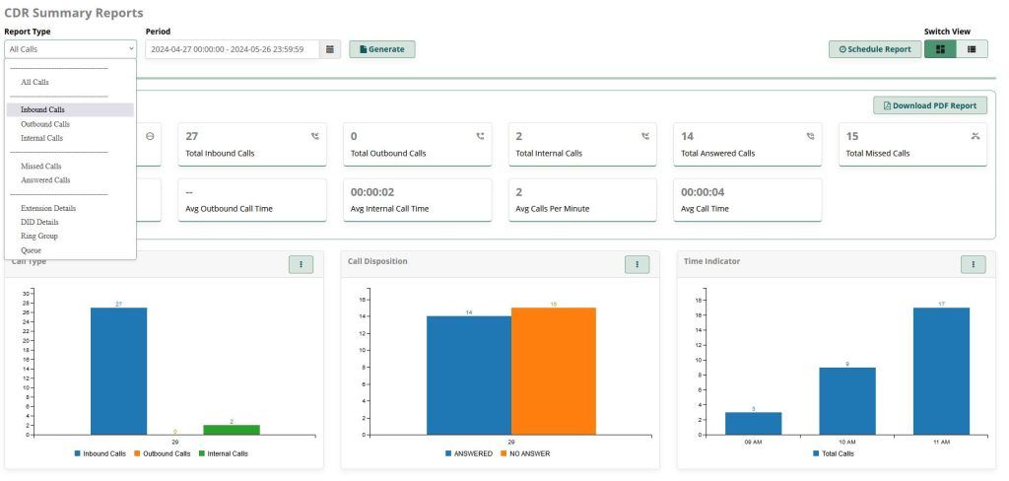Viewport: 1009px width, 481px height.
Task: Click the calendar icon beside Period field
Action: click(330, 49)
